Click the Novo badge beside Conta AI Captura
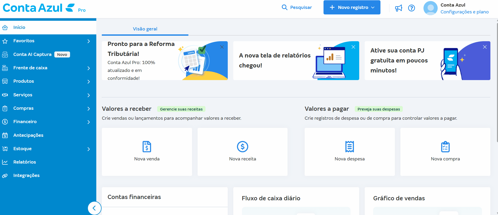Image resolution: width=498 pixels, height=215 pixels. pos(62,54)
